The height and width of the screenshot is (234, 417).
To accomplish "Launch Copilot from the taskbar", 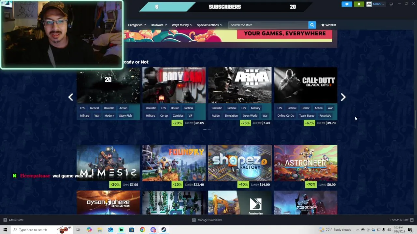I will pyautogui.click(x=89, y=230).
